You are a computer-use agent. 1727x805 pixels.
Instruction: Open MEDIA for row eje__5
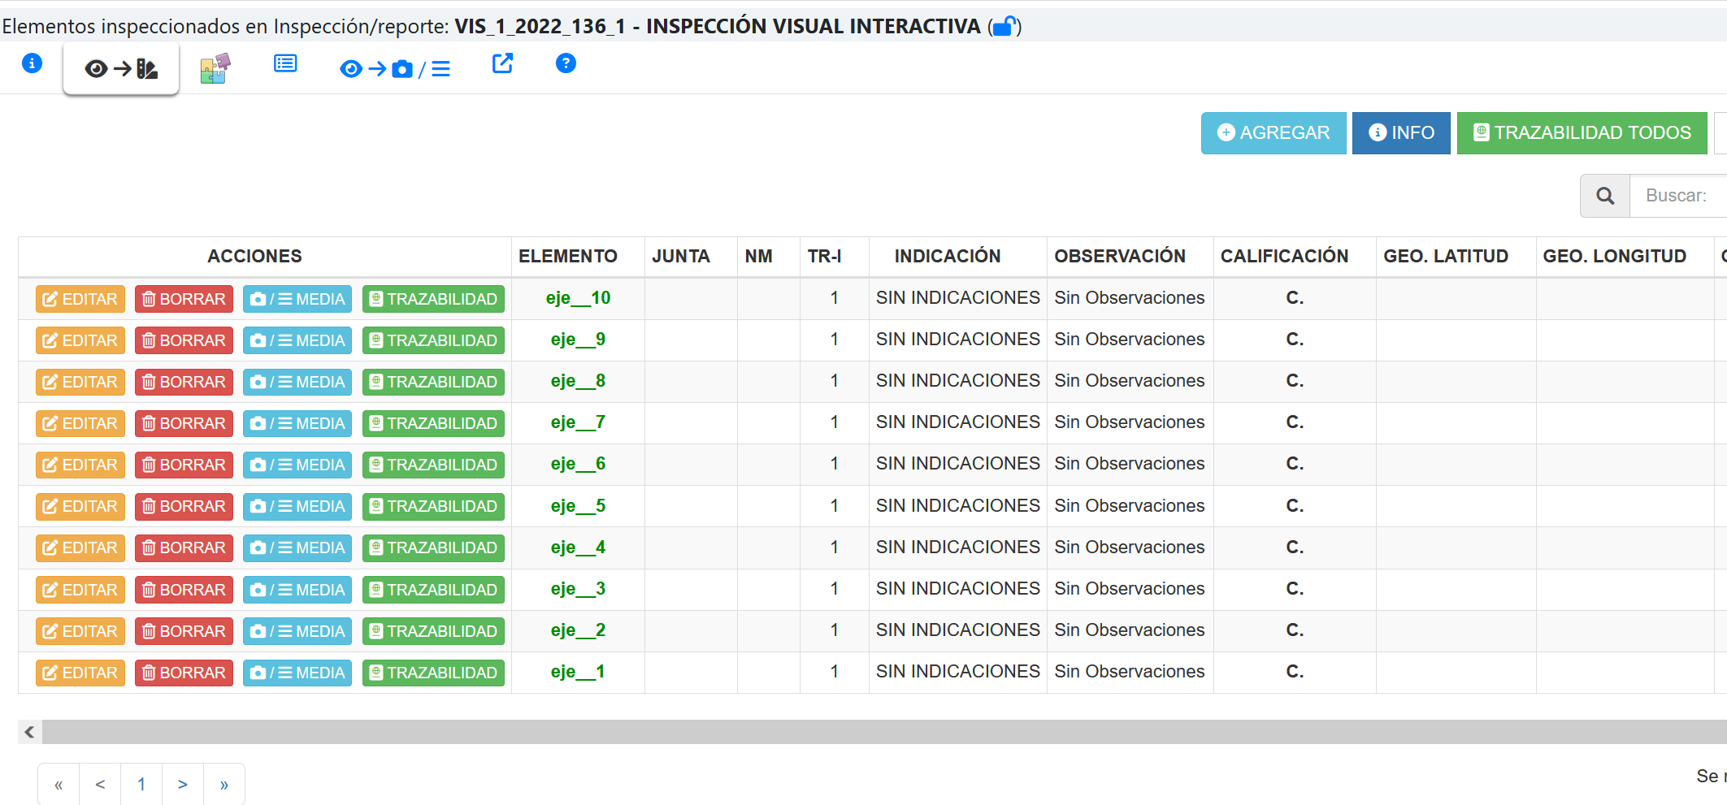coord(297,506)
